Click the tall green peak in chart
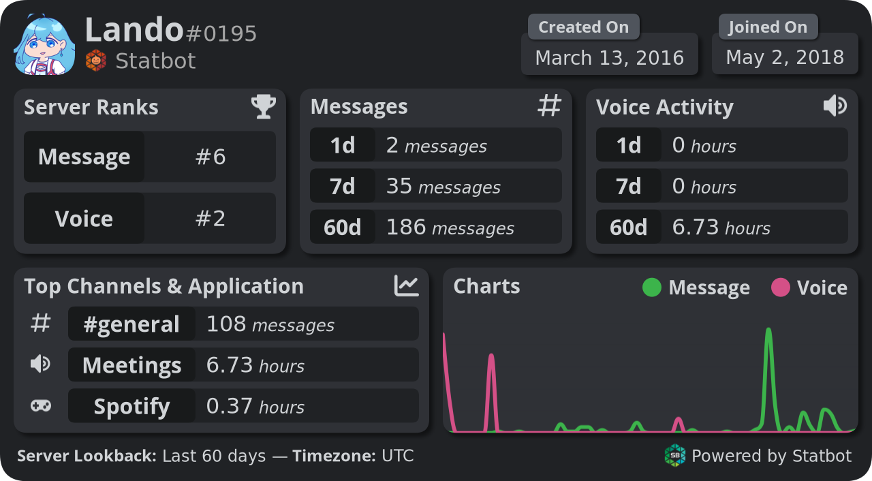 point(769,335)
